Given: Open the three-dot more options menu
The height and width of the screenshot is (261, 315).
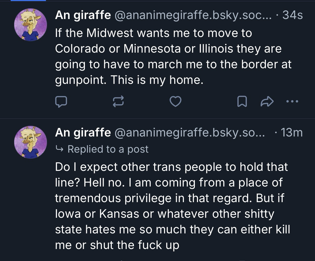Looking at the screenshot, I should click(292, 101).
